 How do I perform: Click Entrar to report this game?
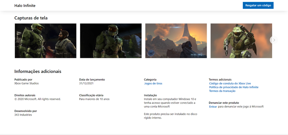213,107
